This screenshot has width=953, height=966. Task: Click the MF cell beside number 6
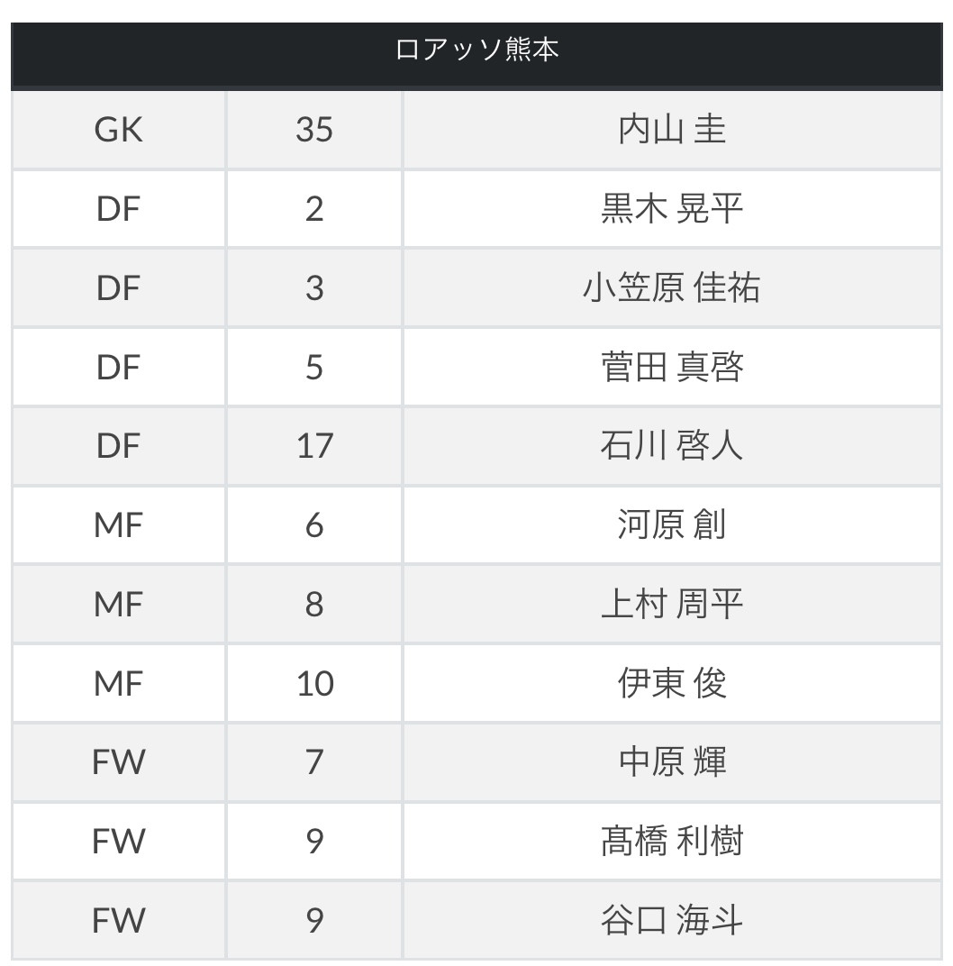click(x=119, y=524)
